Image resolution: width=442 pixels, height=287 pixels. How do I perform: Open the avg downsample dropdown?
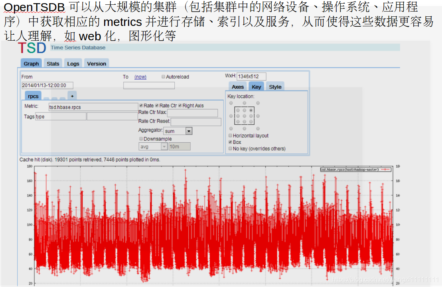[153, 146]
